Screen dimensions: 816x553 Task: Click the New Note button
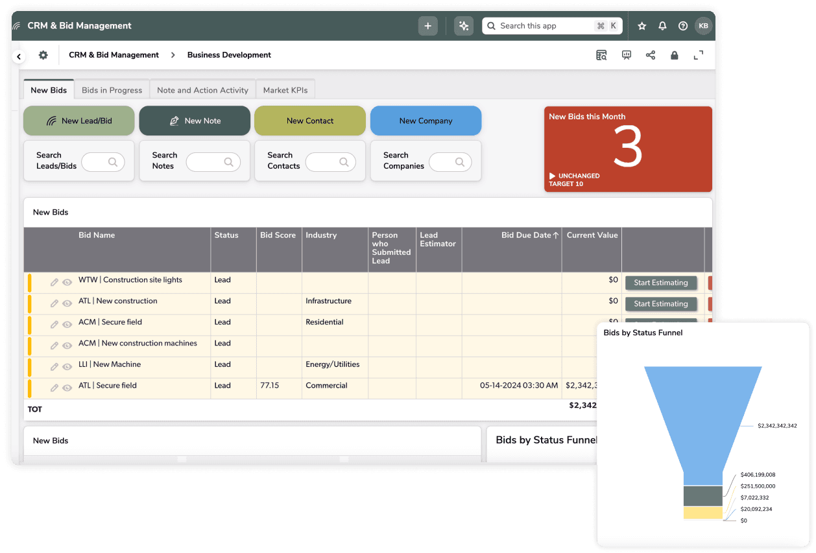[195, 121]
